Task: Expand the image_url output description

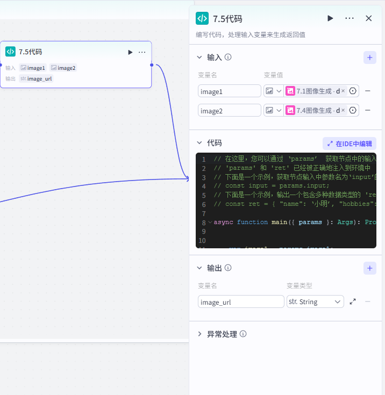Action: 353,301
